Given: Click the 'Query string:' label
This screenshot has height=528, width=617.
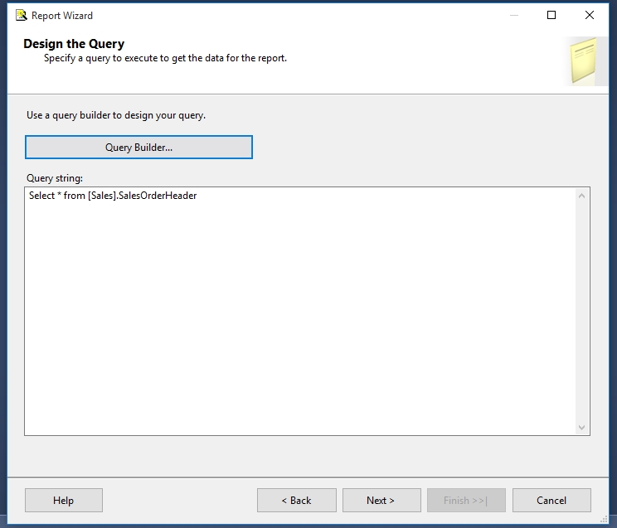Looking at the screenshot, I should pyautogui.click(x=55, y=178).
